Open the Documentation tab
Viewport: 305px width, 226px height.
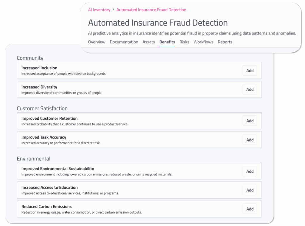point(124,42)
